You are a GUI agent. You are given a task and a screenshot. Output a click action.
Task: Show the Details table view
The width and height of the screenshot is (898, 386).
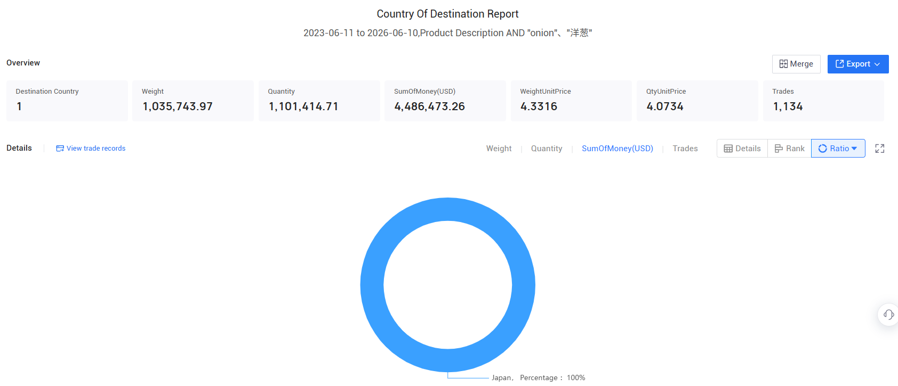coord(742,149)
